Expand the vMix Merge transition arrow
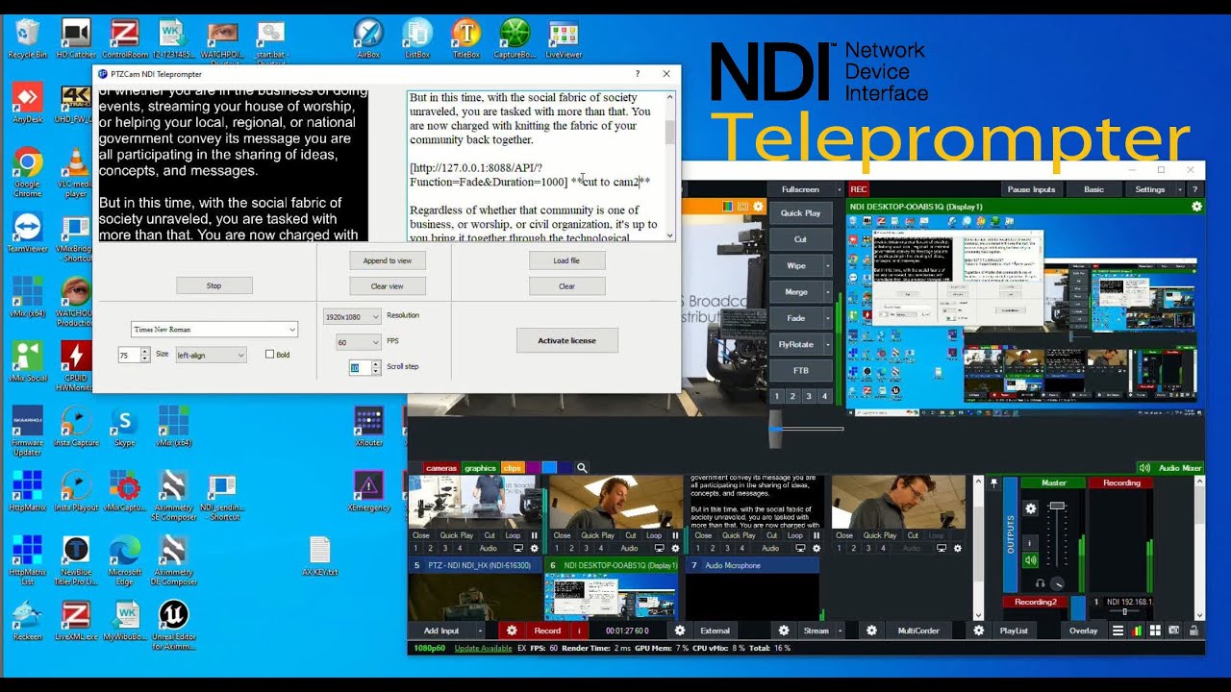1231x692 pixels. tap(827, 291)
